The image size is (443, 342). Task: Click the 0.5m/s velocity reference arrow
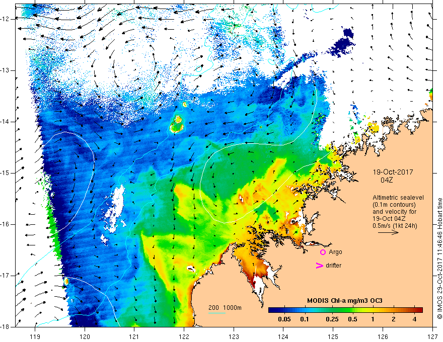click(x=388, y=232)
